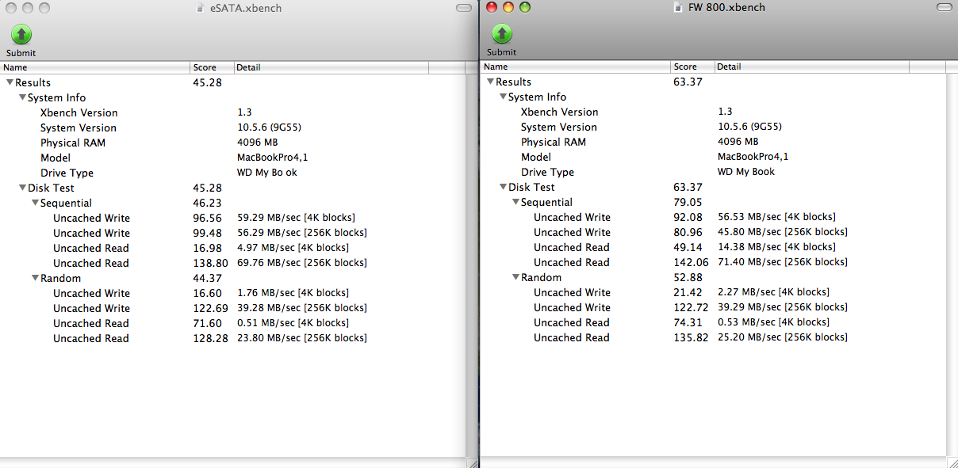Collapse Disk Test in eSATA.xbench window
The image size is (958, 468).
tap(22, 188)
